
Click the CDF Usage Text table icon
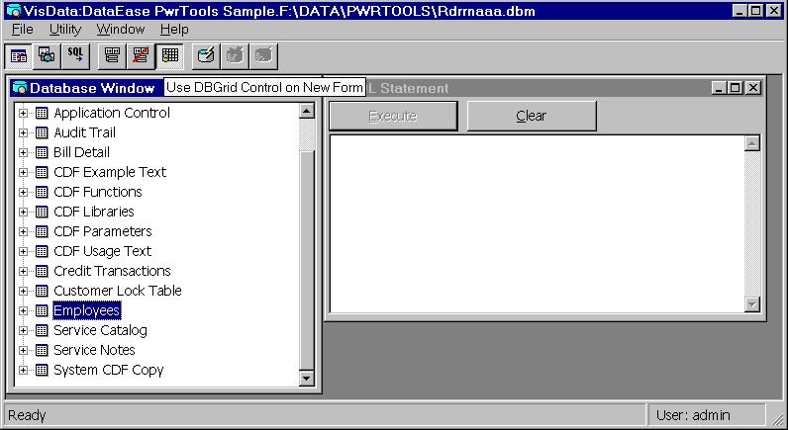coord(43,251)
